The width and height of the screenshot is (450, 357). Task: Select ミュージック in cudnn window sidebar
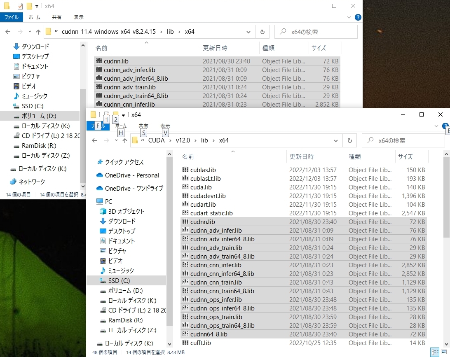coord(35,96)
